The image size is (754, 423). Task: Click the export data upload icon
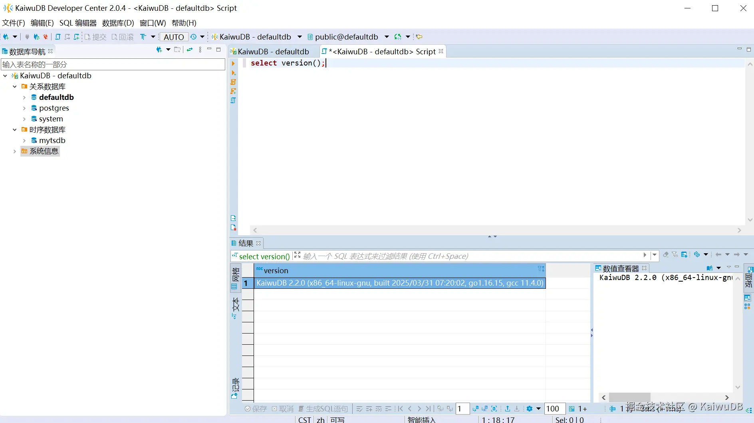point(507,409)
